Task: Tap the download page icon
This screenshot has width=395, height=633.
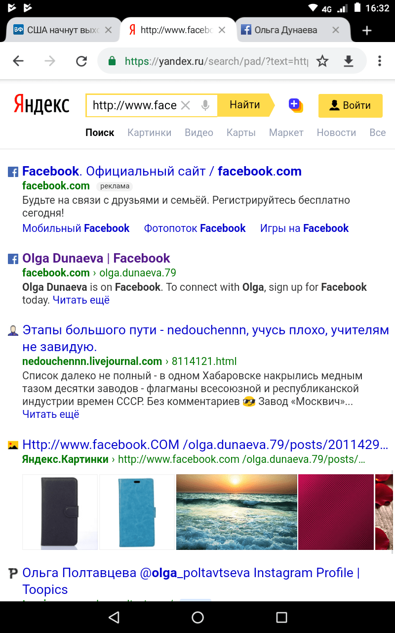Action: coord(349,61)
